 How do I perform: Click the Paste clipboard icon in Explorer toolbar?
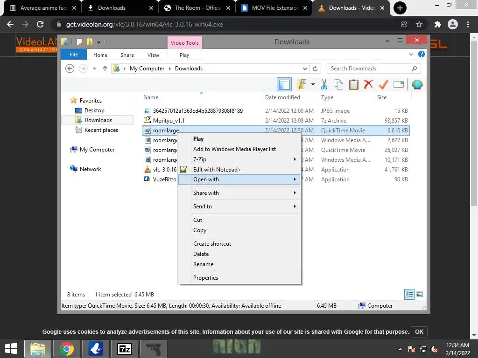(354, 84)
